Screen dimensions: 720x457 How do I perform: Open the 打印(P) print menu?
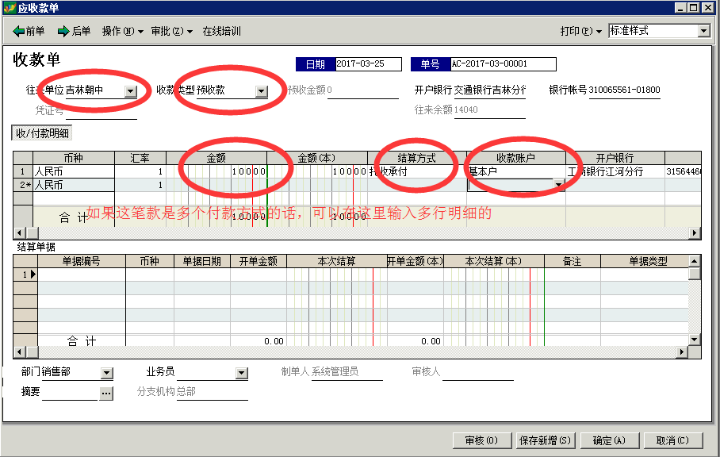click(581, 31)
